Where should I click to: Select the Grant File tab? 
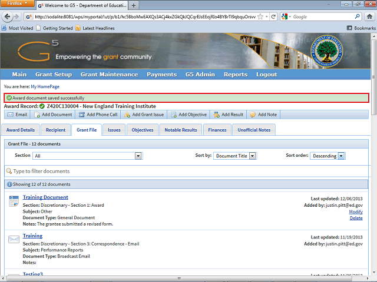pos(87,130)
